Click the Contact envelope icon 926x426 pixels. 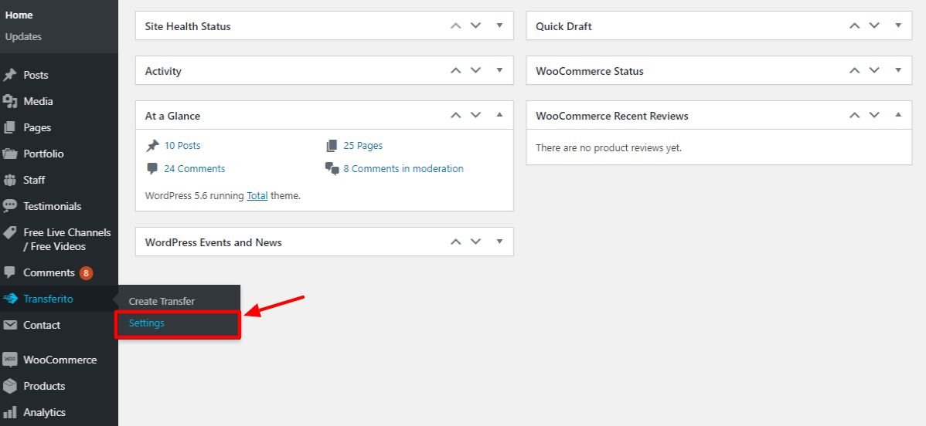(x=9, y=325)
